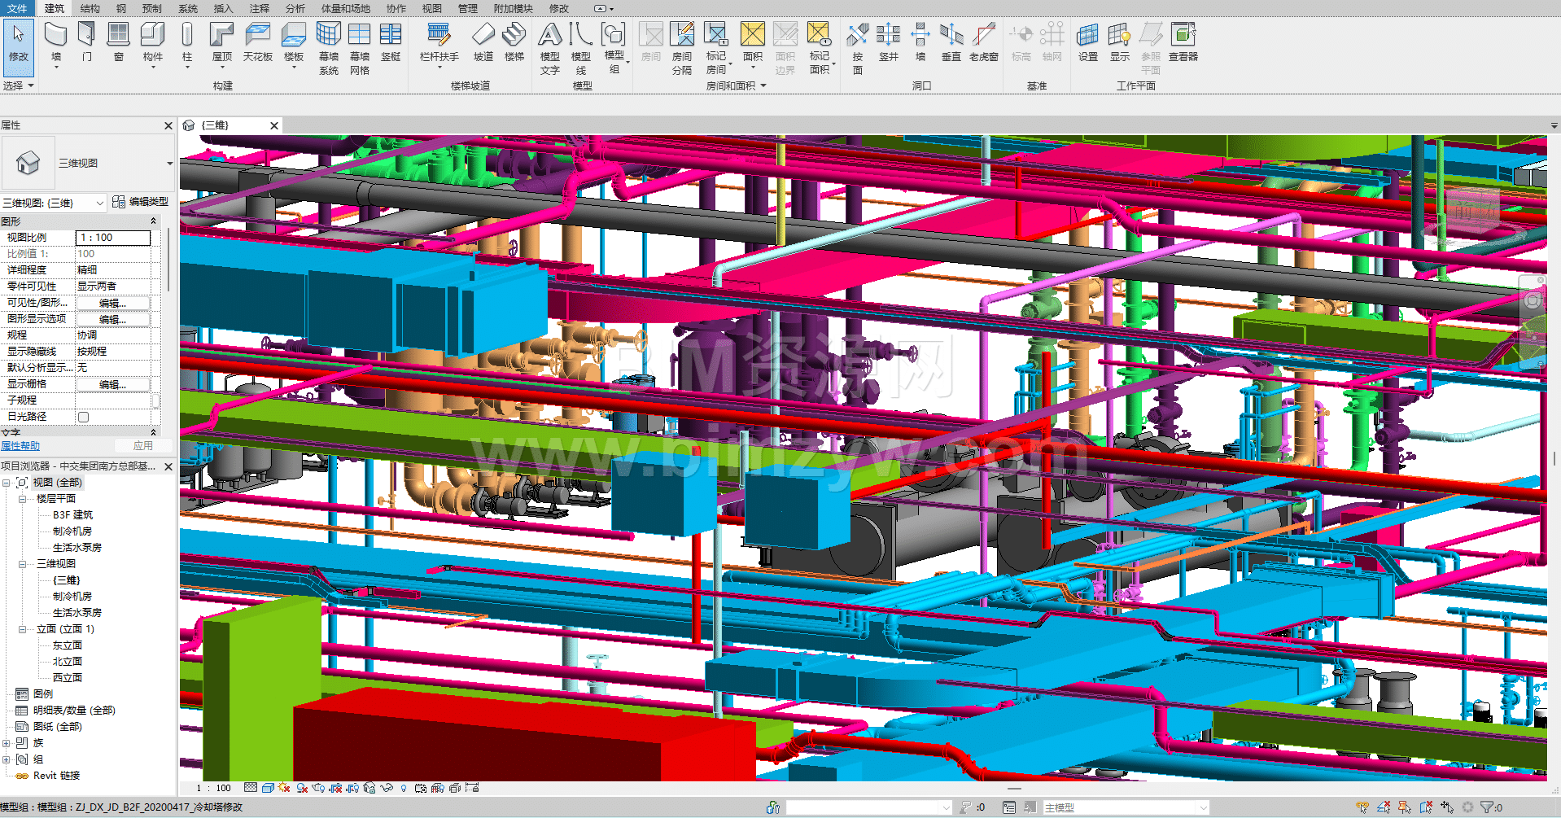The image size is (1561, 818).
Task: Switch to the 结构 ribbon tab
Action: [90, 8]
